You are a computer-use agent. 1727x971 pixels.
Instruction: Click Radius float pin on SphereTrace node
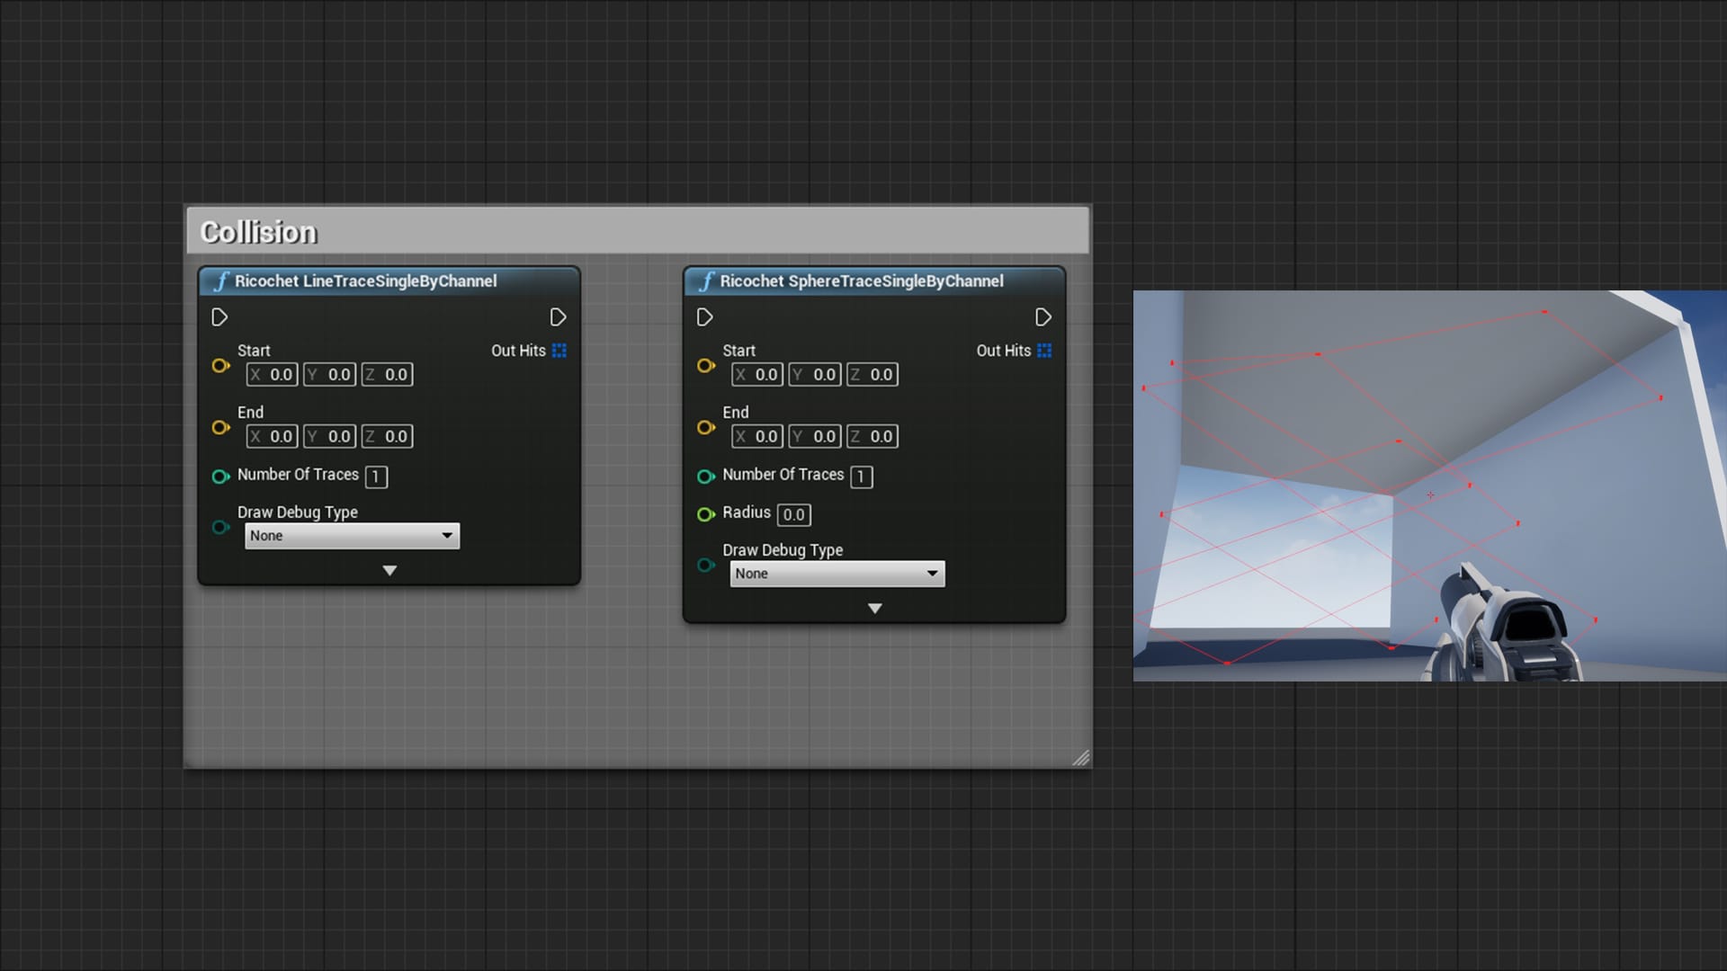coord(706,514)
